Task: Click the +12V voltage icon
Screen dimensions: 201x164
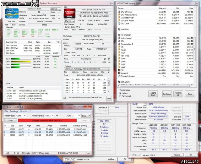Action: tap(119, 53)
